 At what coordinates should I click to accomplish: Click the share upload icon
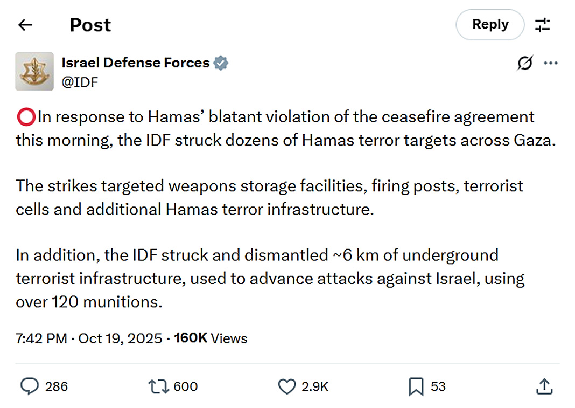click(544, 386)
